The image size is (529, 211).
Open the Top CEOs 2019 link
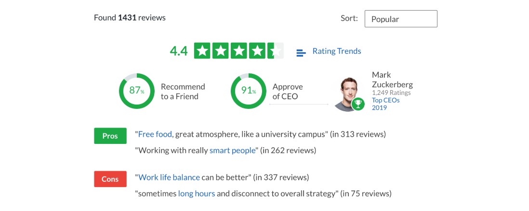point(385,104)
